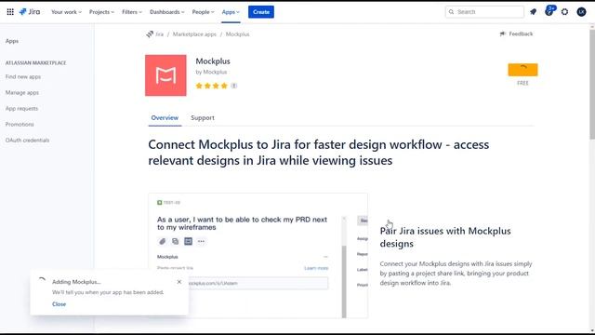
Task: Expand the Filters menu
Action: coord(132,12)
